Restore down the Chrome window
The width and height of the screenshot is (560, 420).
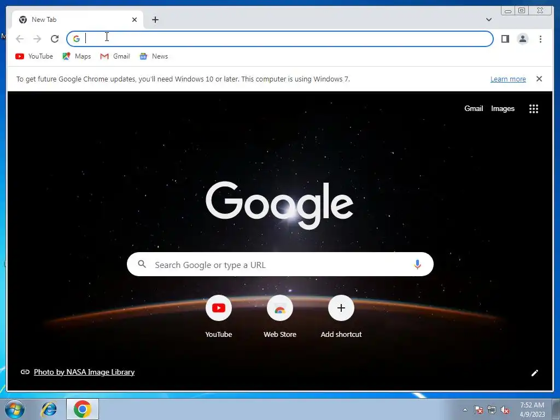click(521, 11)
